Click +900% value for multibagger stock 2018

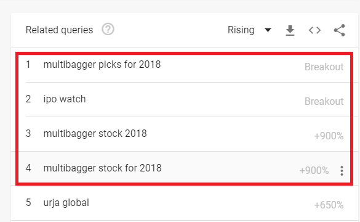329,136
